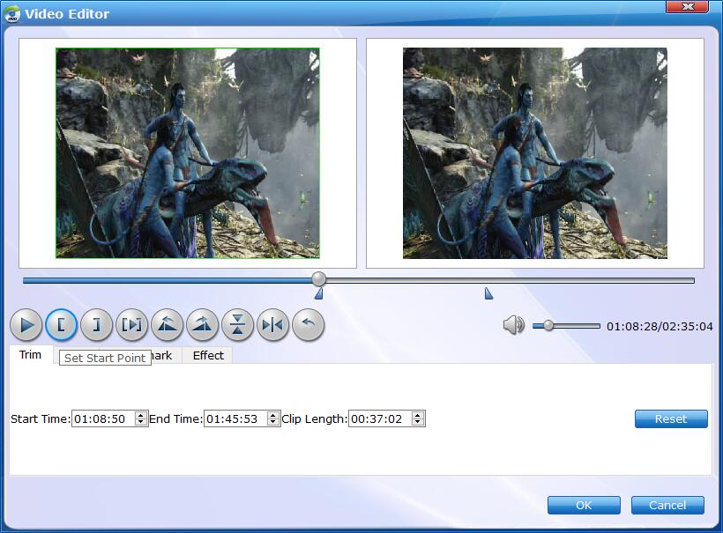Image resolution: width=723 pixels, height=533 pixels.
Task: Click the playback seek bar handle
Action: (x=319, y=279)
